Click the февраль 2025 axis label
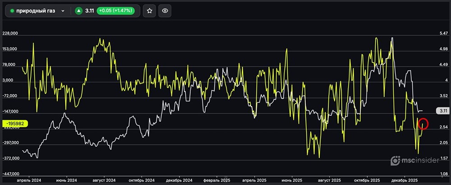The width and height of the screenshot is (451, 185). pos(216,180)
